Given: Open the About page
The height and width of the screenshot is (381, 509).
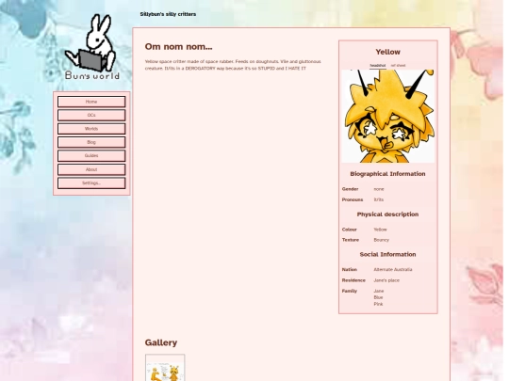Looking at the screenshot, I should point(91,169).
